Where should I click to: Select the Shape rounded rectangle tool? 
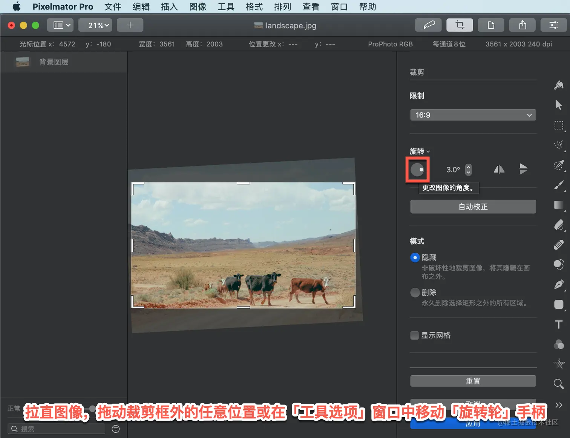(x=559, y=304)
